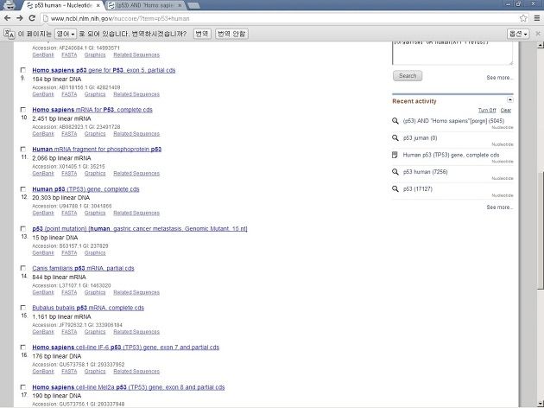
Task: Open Homo sapiens p53 gene exon 5 result
Action: click(x=104, y=70)
